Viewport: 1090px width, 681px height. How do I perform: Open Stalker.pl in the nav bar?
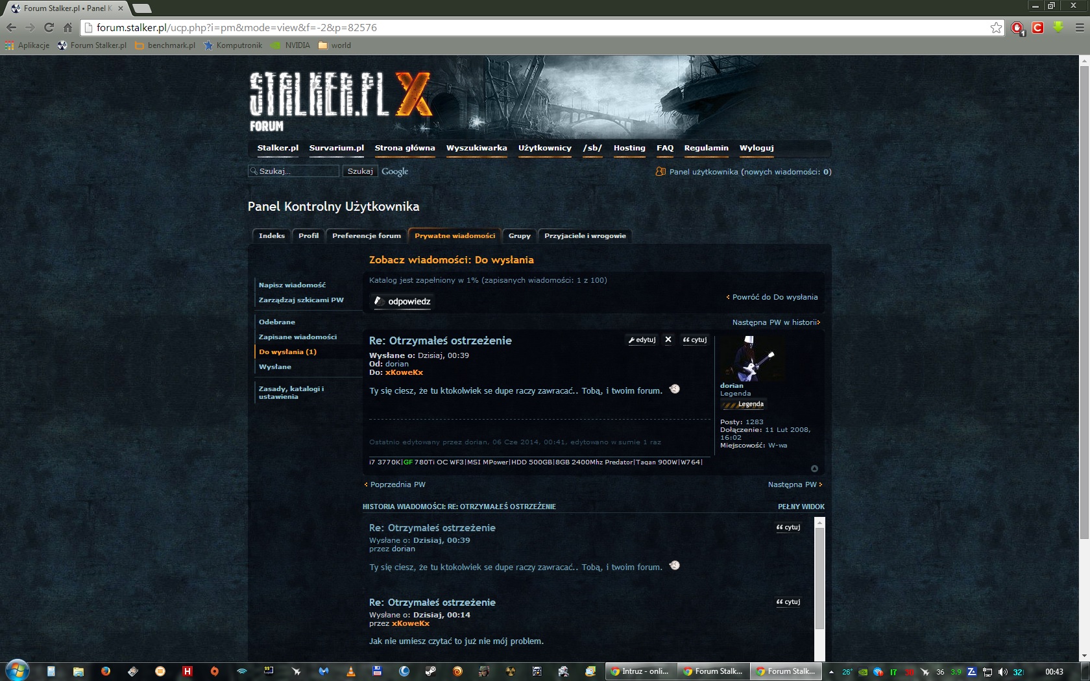point(278,148)
